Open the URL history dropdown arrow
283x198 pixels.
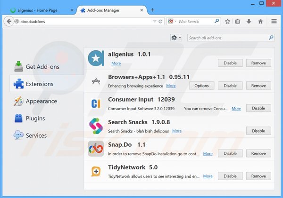click(x=155, y=22)
